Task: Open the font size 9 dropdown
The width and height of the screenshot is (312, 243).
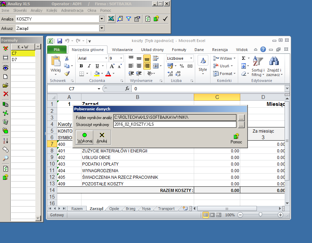Action: click(x=121, y=58)
